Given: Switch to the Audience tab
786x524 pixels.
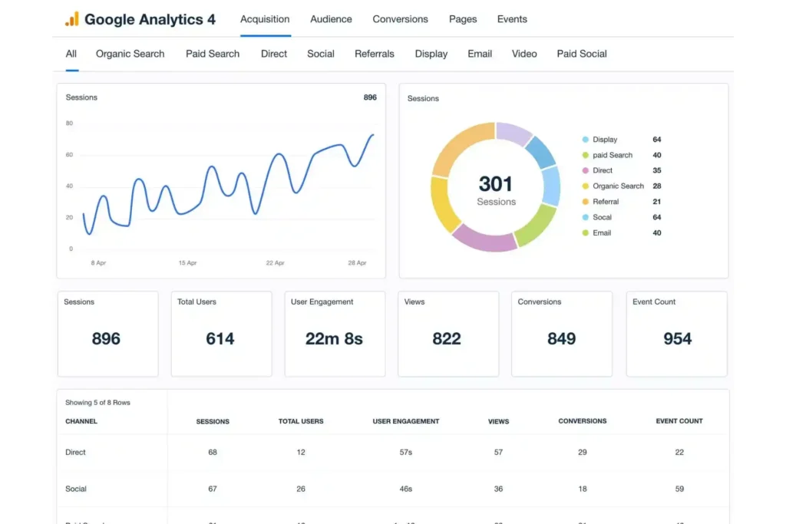Looking at the screenshot, I should 331,19.
